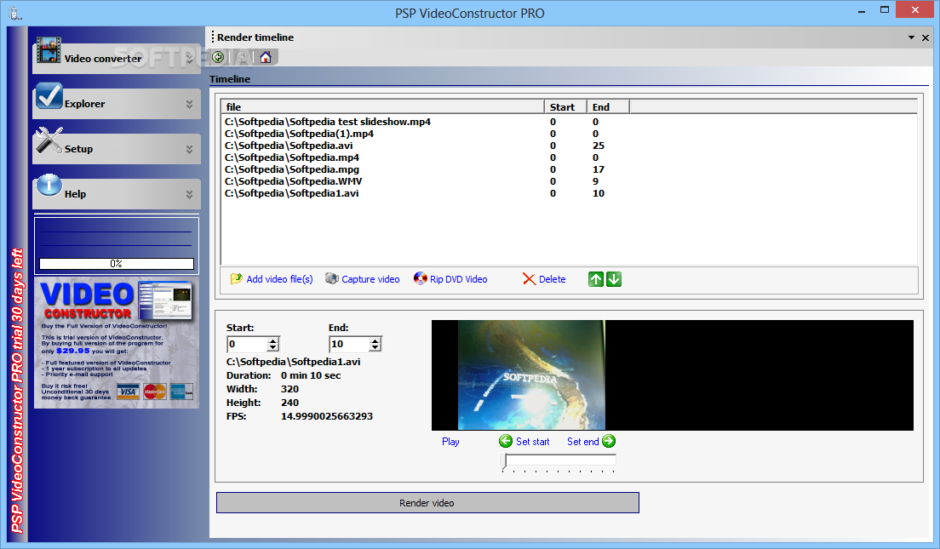The height and width of the screenshot is (549, 940).
Task: Select C:\Softpedia\Softpedia.WMV row
Action: coord(293,181)
